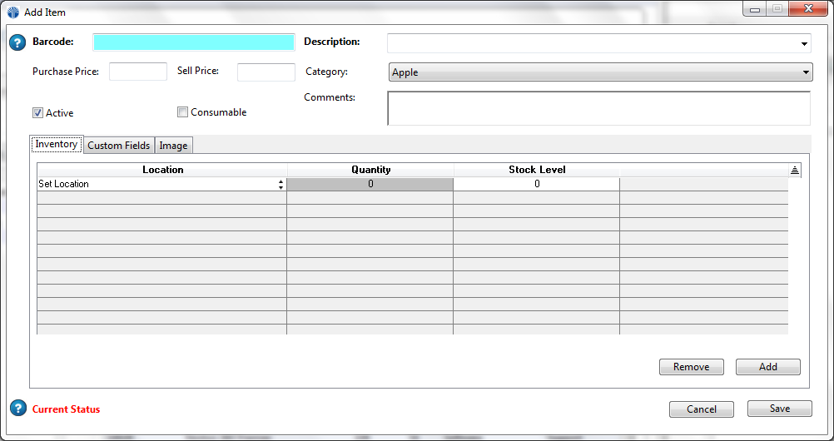Screen dimensions: 834x441
Task: Click the Add location button
Action: point(767,367)
